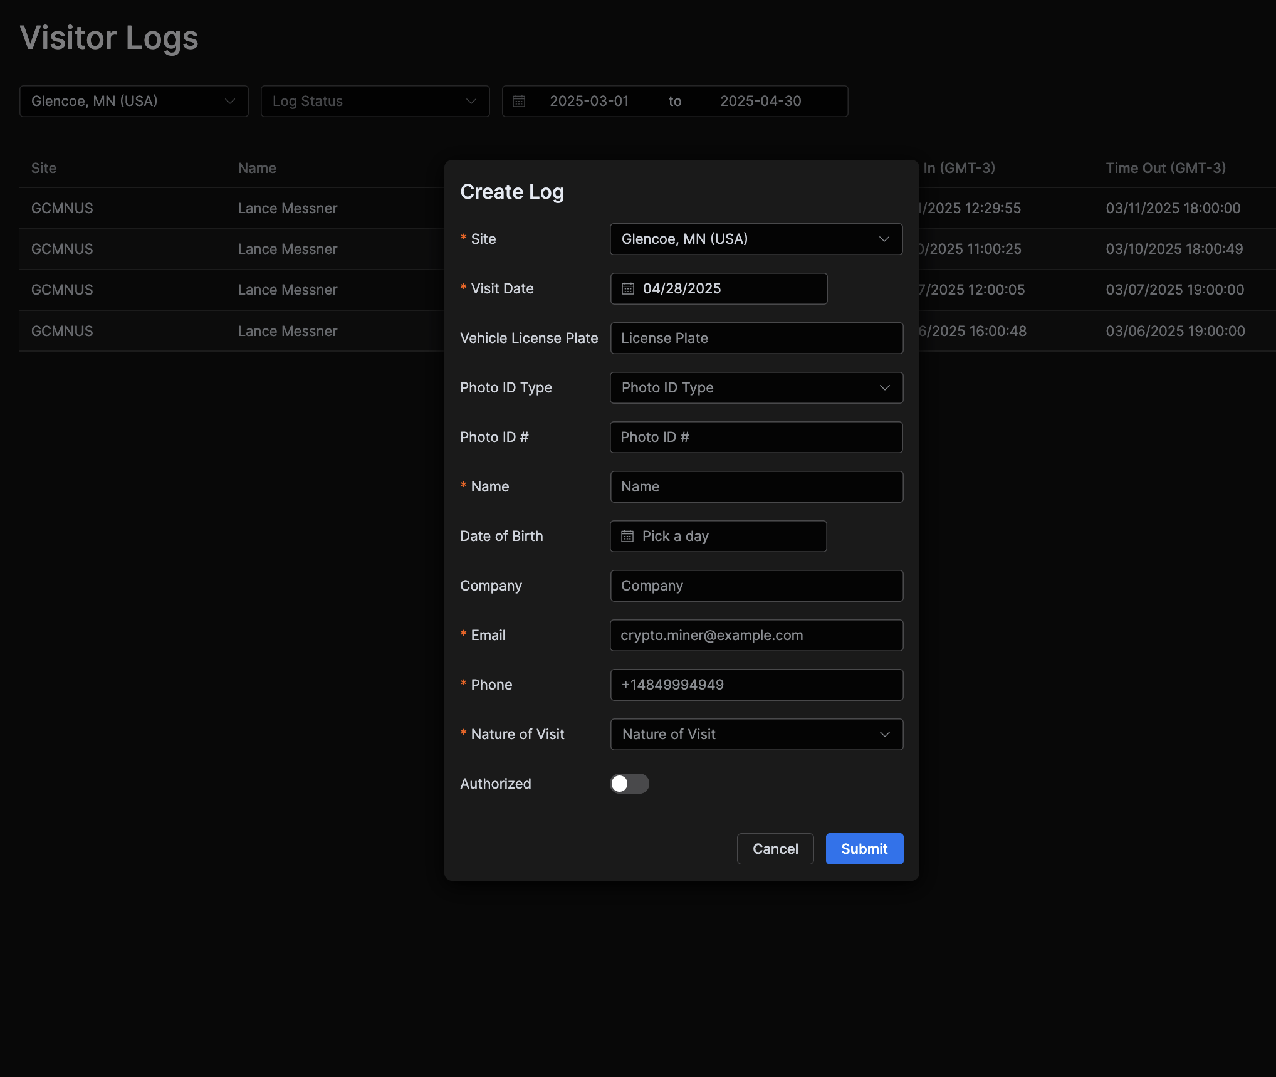Open the Photo ID Type dropdown
The height and width of the screenshot is (1077, 1276).
point(756,387)
